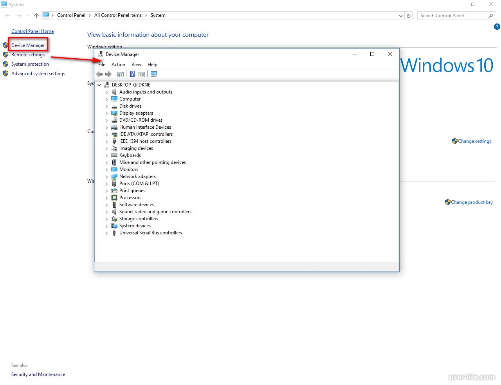
Task: Expand the System devices node
Action: (x=106, y=226)
